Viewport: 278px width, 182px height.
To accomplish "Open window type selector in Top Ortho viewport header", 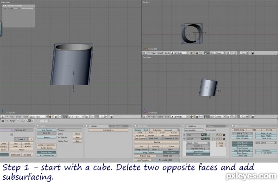I will (145, 53).
